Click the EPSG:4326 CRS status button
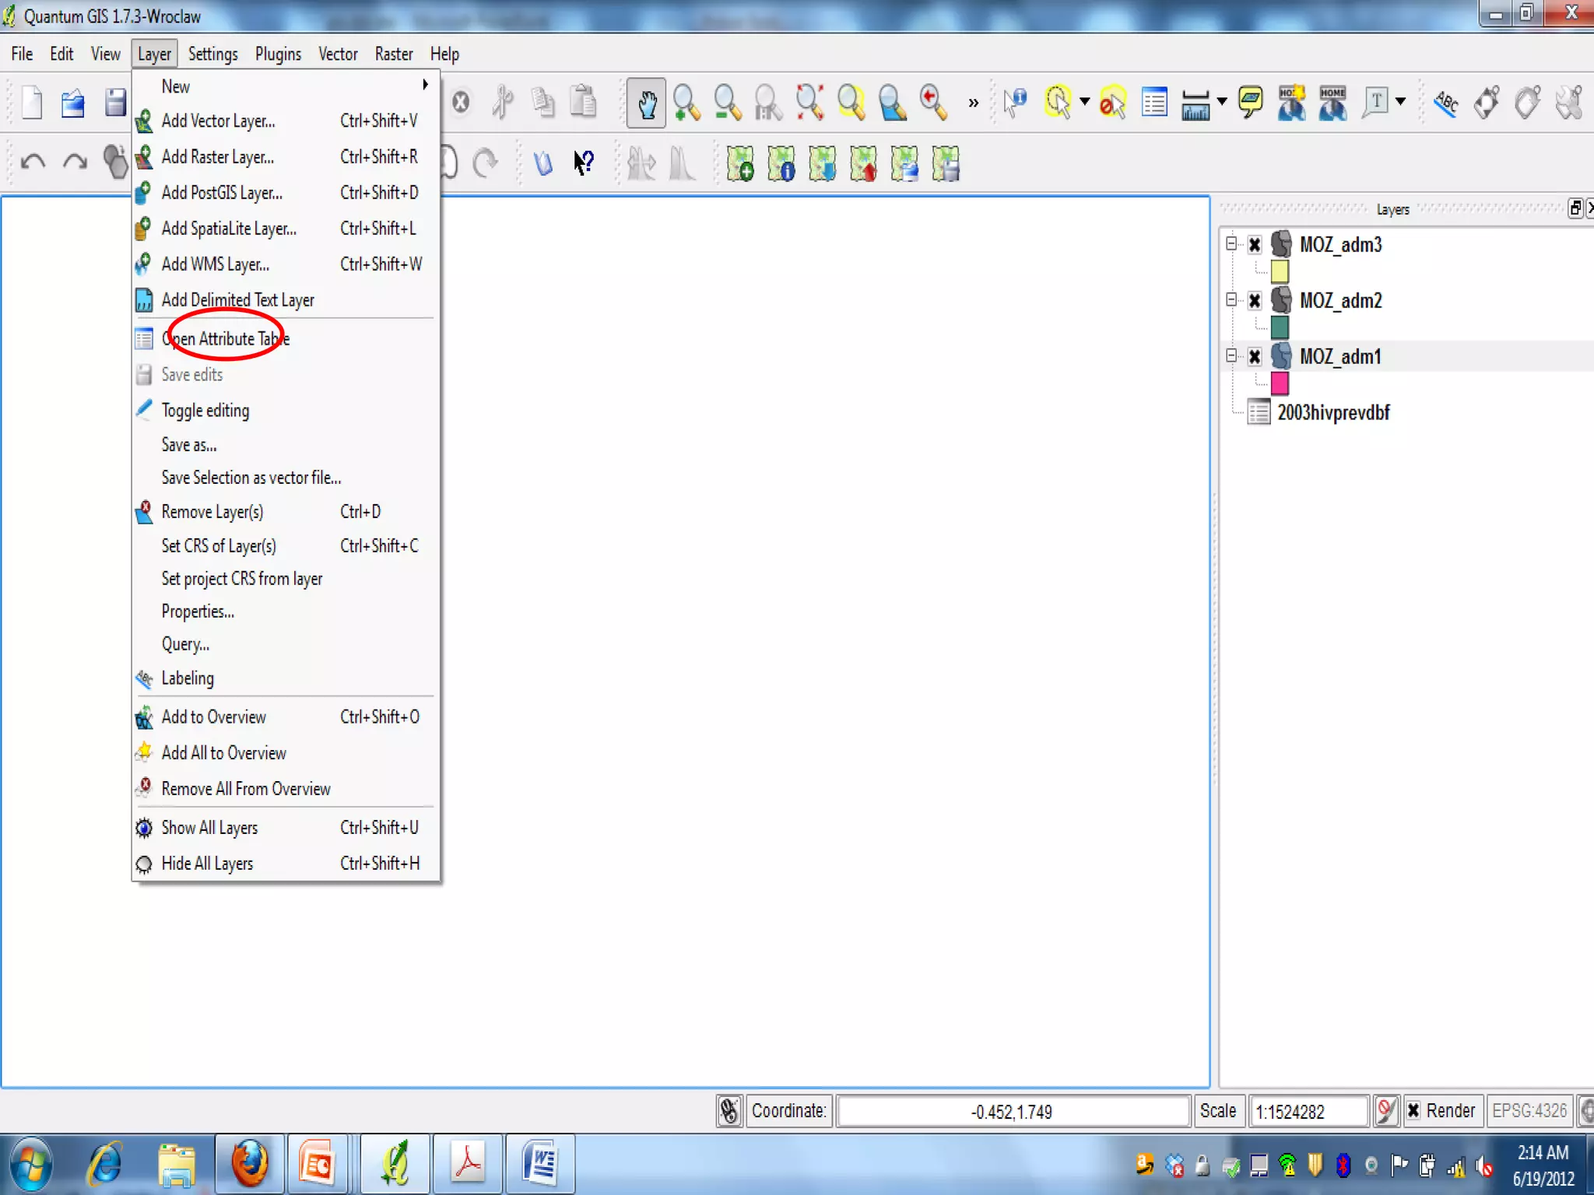 1529,1110
